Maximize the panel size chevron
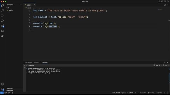 (165, 62)
